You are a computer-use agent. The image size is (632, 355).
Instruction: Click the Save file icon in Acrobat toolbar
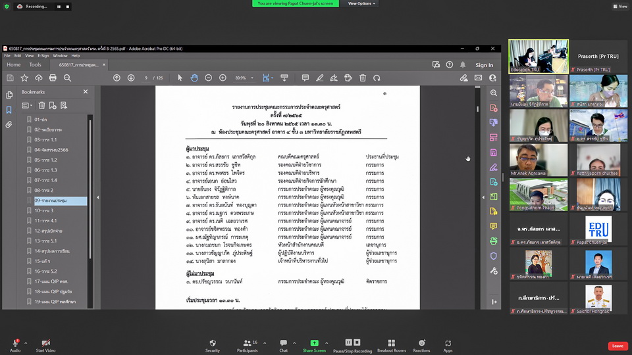tap(10, 78)
